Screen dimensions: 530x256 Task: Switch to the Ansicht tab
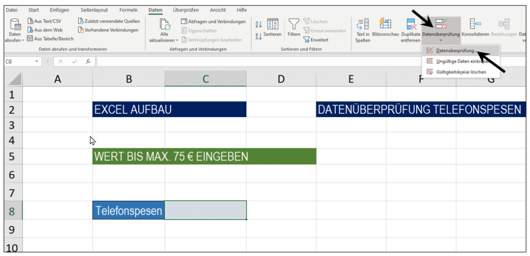(218, 10)
